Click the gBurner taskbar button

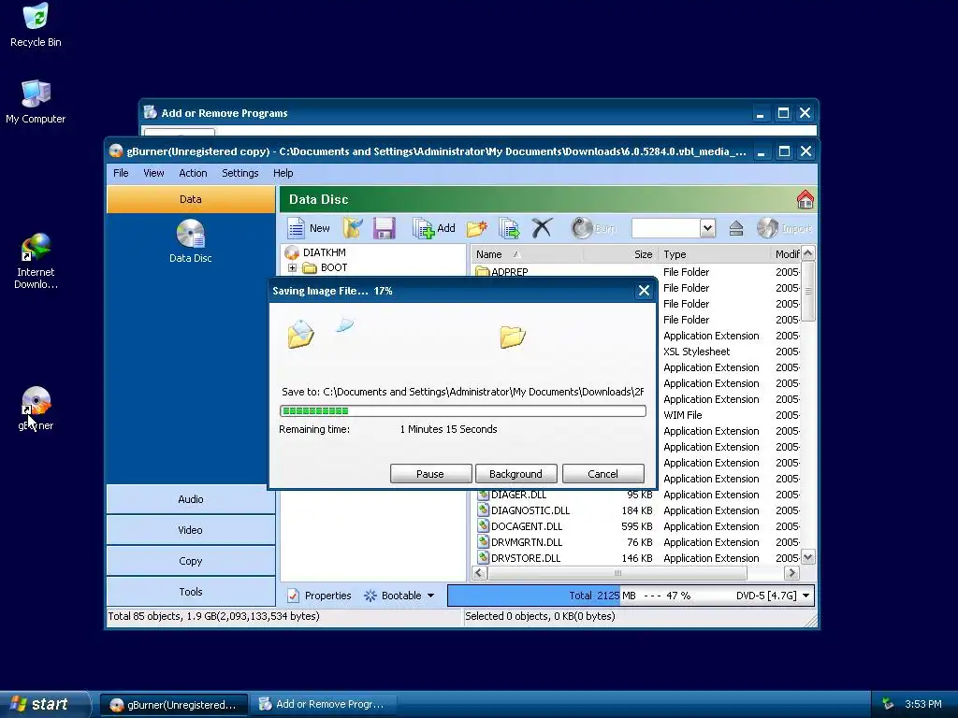pyautogui.click(x=174, y=704)
